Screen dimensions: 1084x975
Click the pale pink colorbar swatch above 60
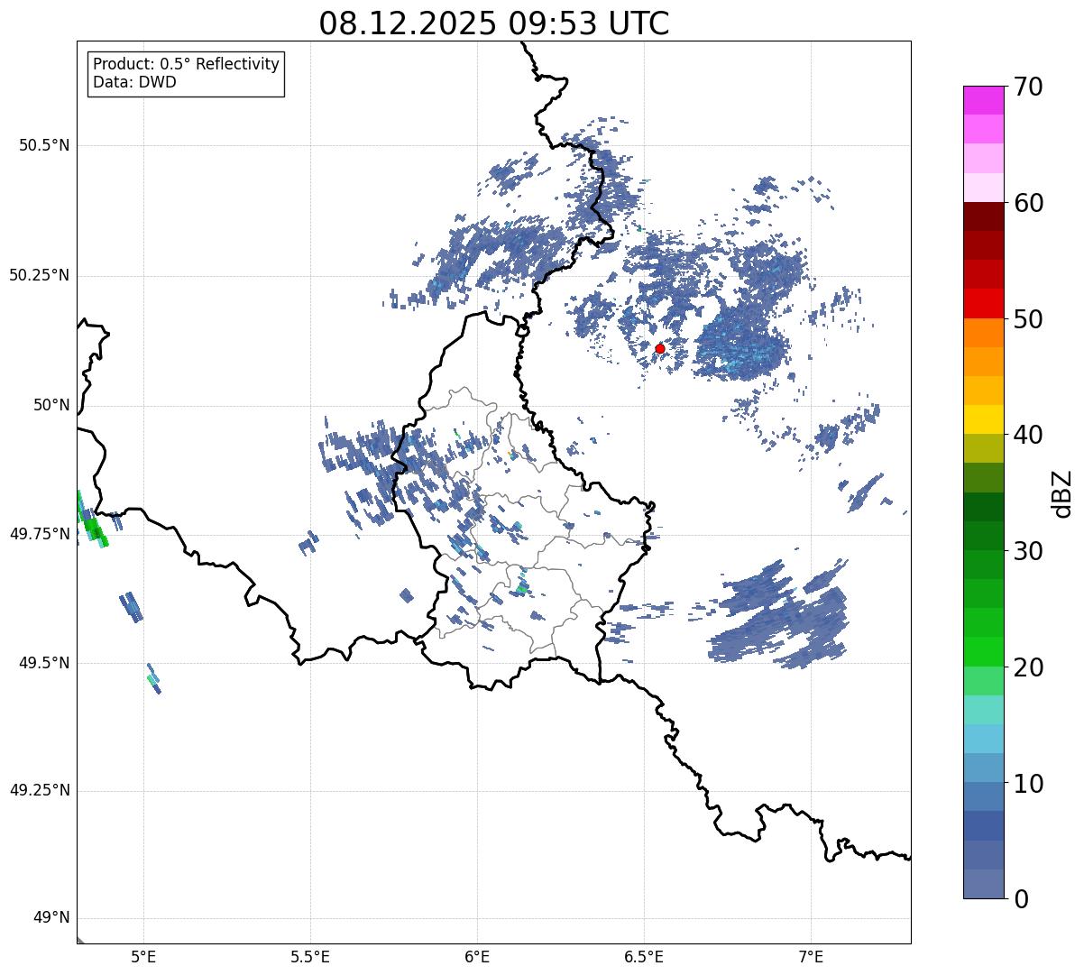point(983,188)
